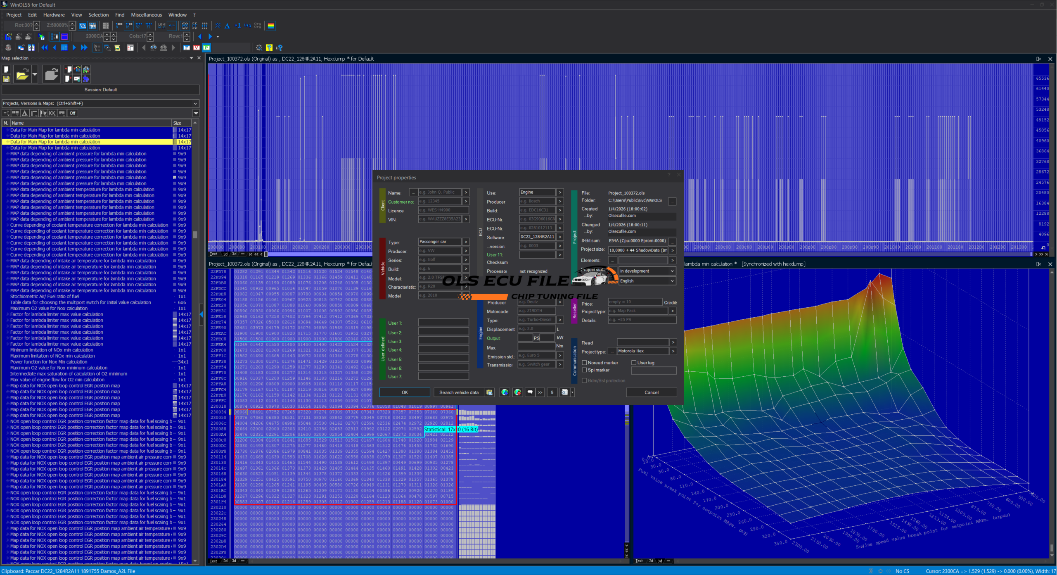The width and height of the screenshot is (1057, 575).
Task: Click Cancel in Project properties dialog
Action: click(651, 392)
